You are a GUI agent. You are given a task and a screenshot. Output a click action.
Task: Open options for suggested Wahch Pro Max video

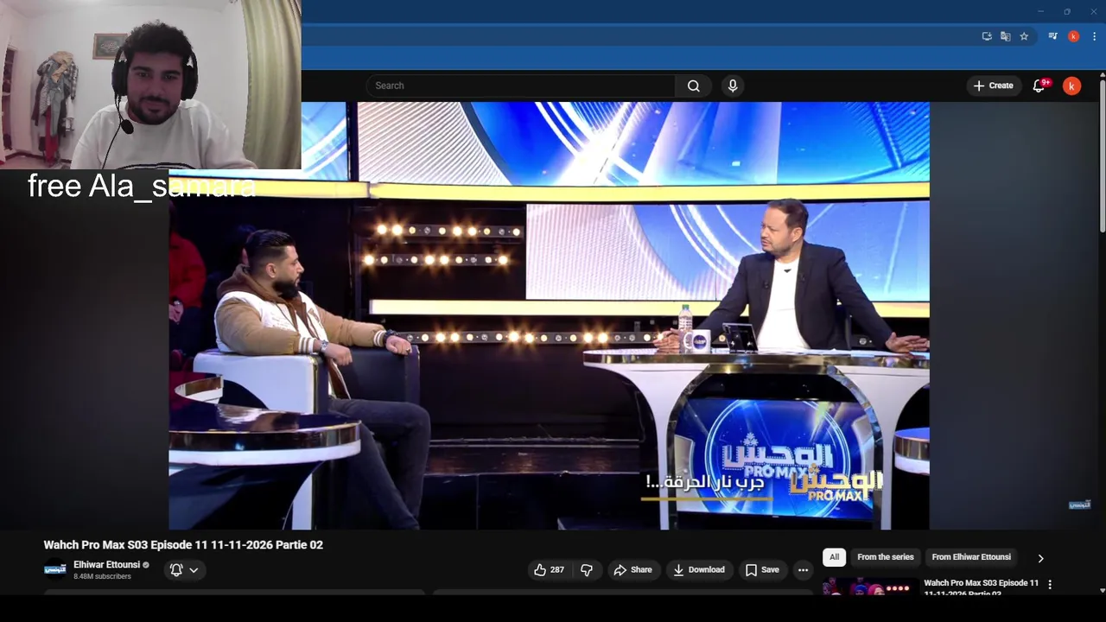tap(1050, 585)
